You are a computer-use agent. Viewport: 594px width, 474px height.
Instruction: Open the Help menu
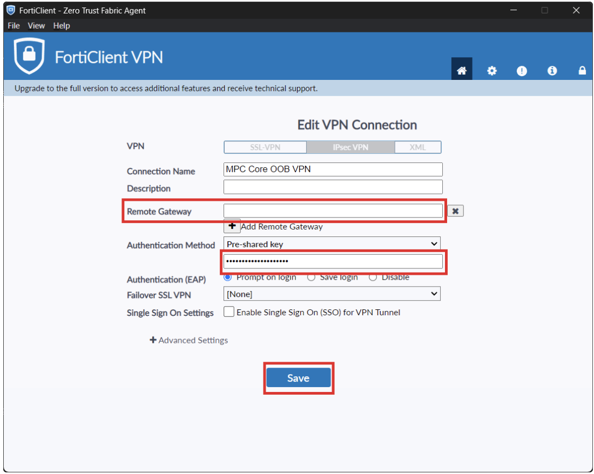pos(62,26)
